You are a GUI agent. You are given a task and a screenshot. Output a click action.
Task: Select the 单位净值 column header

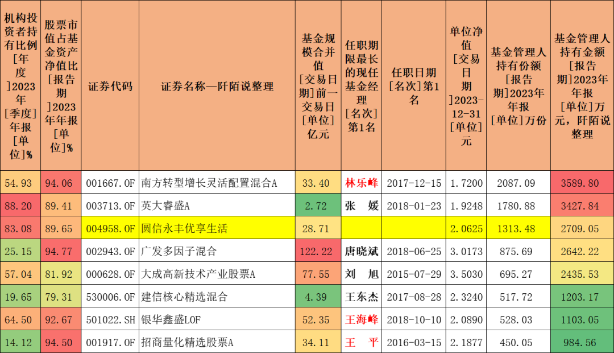click(466, 86)
